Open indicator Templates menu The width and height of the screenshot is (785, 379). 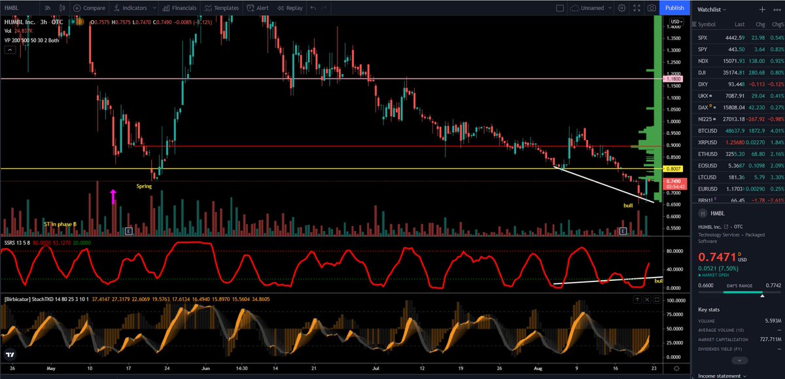click(x=222, y=8)
